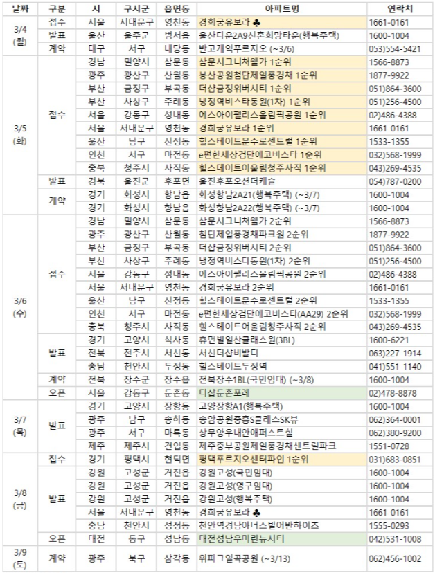Image resolution: width=435 pixels, height=573 pixels.
Task: Select the 3/9 (토) date cell
Action: click(20, 558)
